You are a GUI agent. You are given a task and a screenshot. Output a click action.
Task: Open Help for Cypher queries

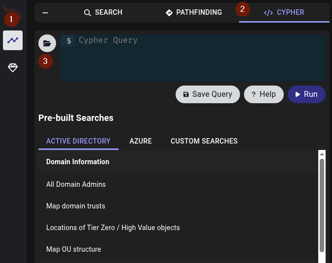click(x=264, y=94)
